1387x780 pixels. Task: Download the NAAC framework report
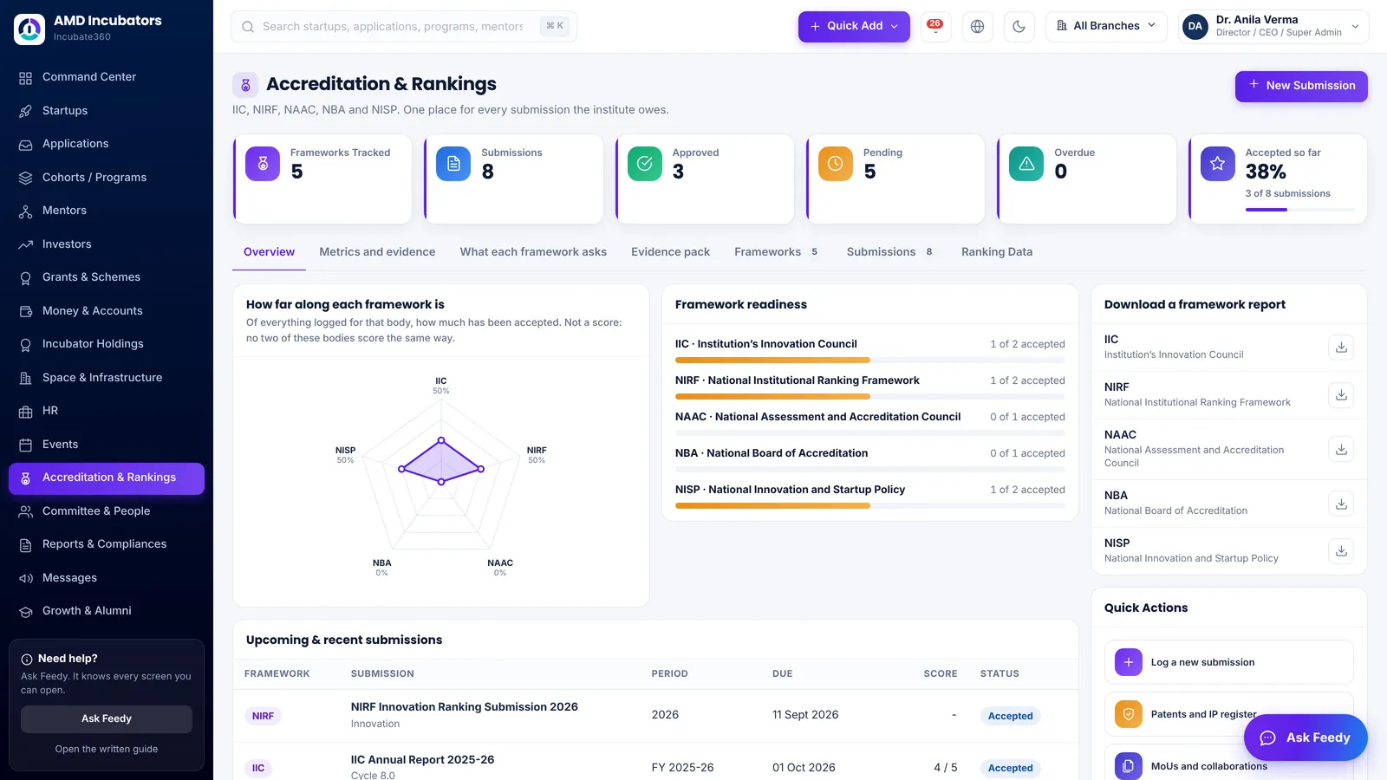pos(1341,449)
